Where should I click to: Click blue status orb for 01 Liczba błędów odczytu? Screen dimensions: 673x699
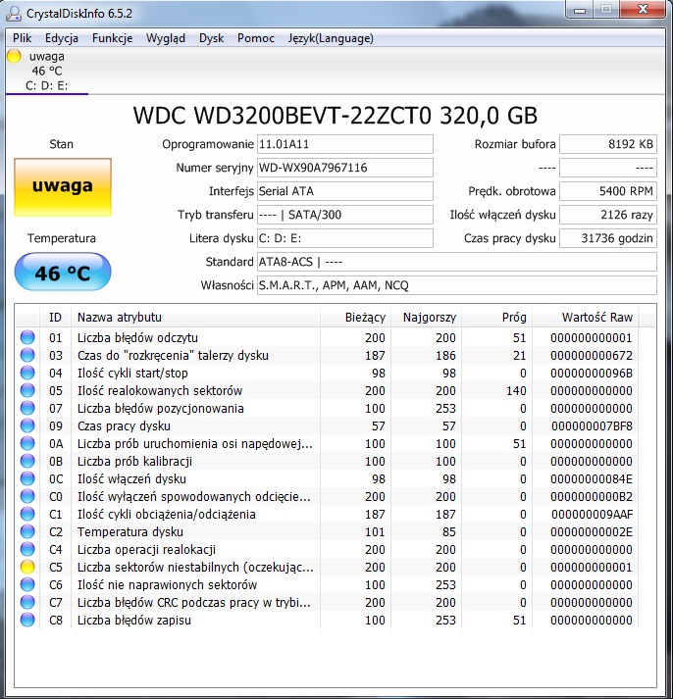27,337
